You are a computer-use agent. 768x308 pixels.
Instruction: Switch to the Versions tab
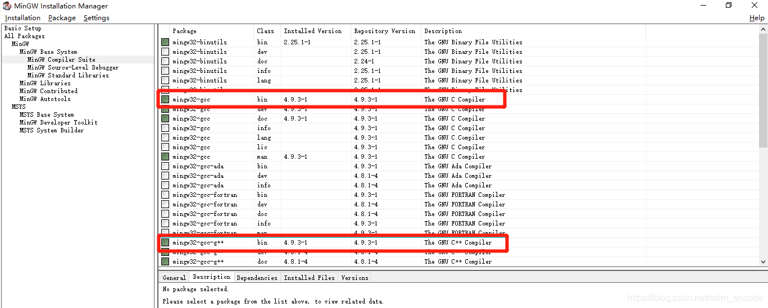(355, 278)
